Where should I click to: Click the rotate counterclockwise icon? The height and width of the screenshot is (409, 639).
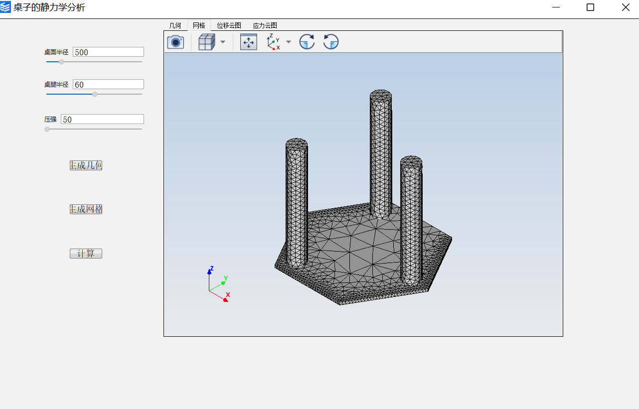(331, 42)
